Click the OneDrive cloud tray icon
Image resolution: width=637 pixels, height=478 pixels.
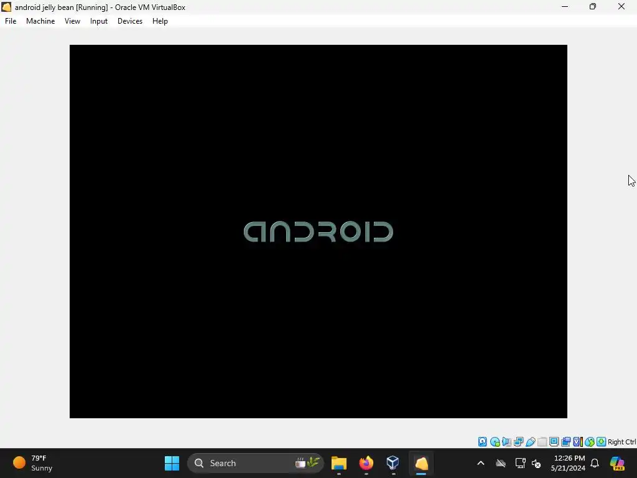coord(501,463)
